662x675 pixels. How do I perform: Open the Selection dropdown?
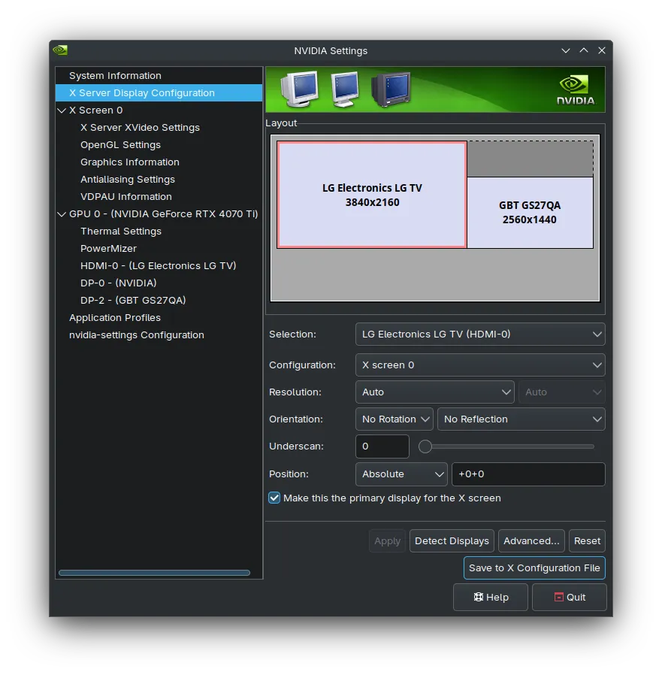(x=480, y=334)
